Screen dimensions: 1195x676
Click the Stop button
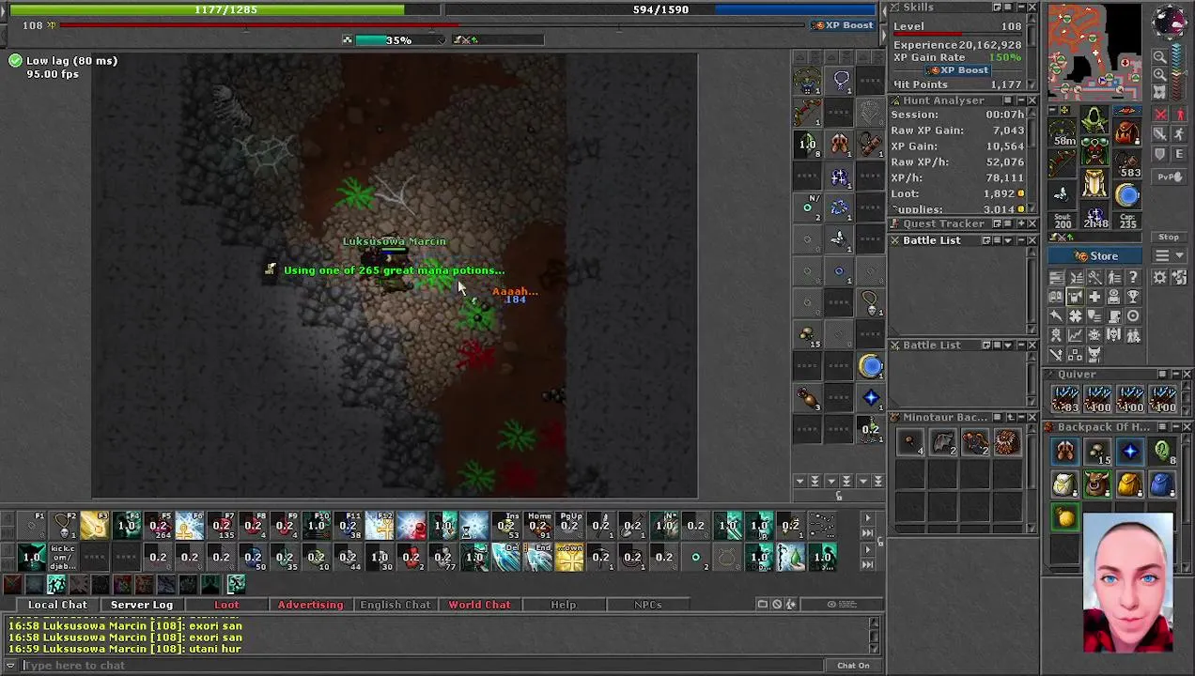[x=1169, y=237]
